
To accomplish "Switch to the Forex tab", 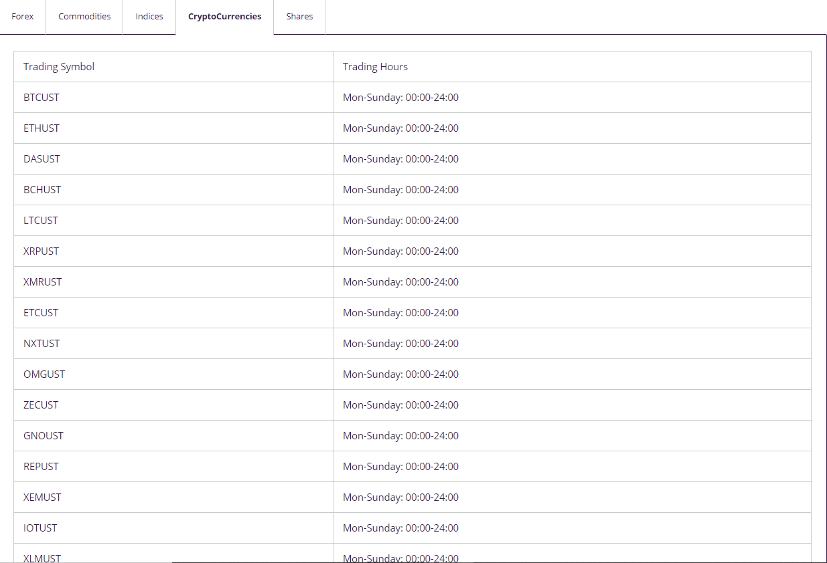I will tap(22, 16).
